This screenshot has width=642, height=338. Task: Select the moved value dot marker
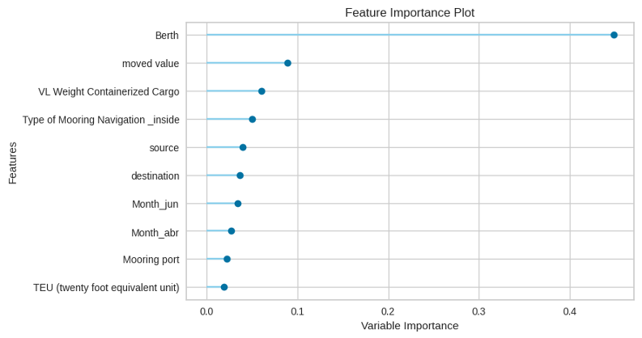[287, 63]
